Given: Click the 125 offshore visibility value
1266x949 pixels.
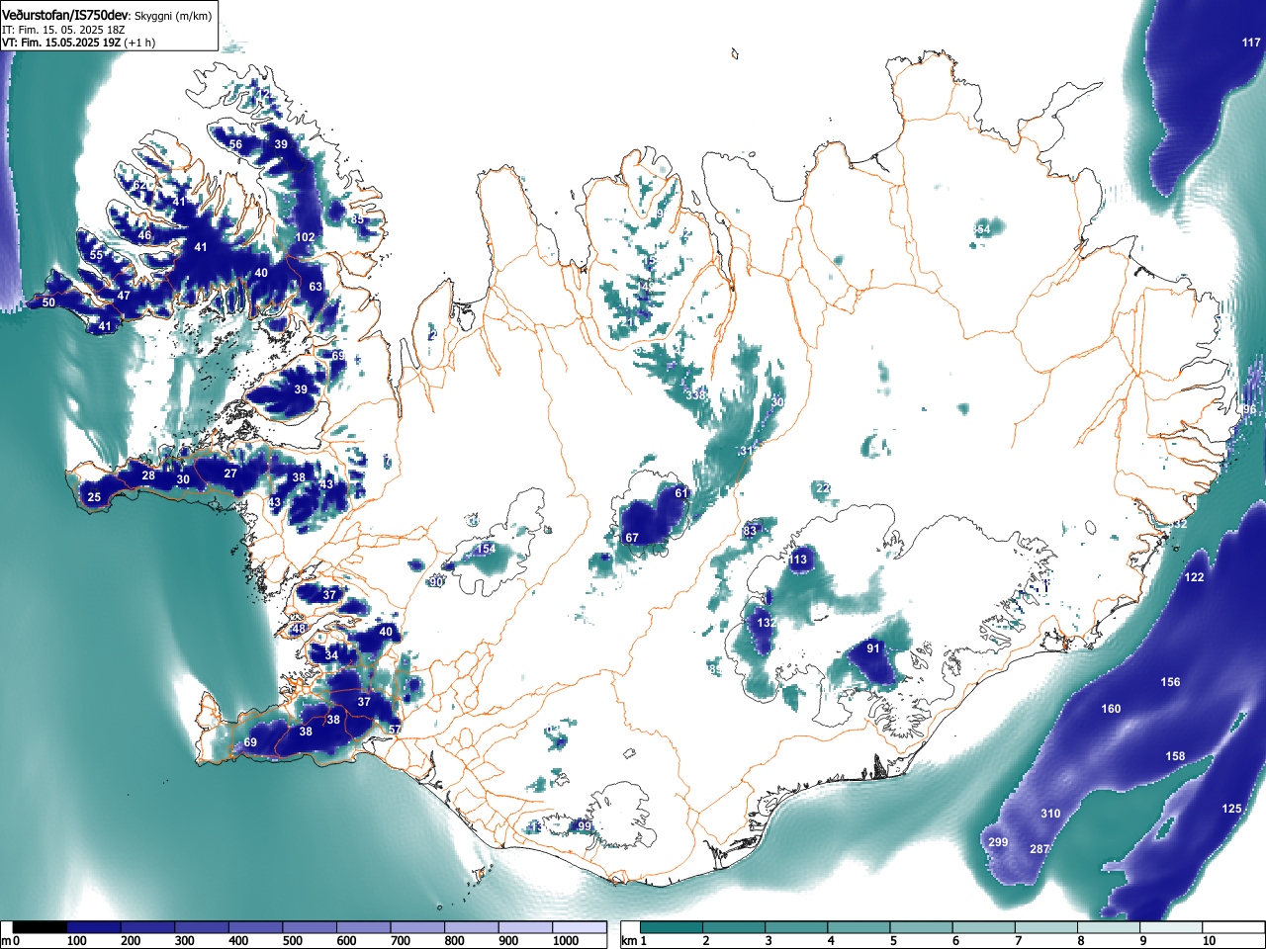Looking at the screenshot, I should tap(1231, 809).
